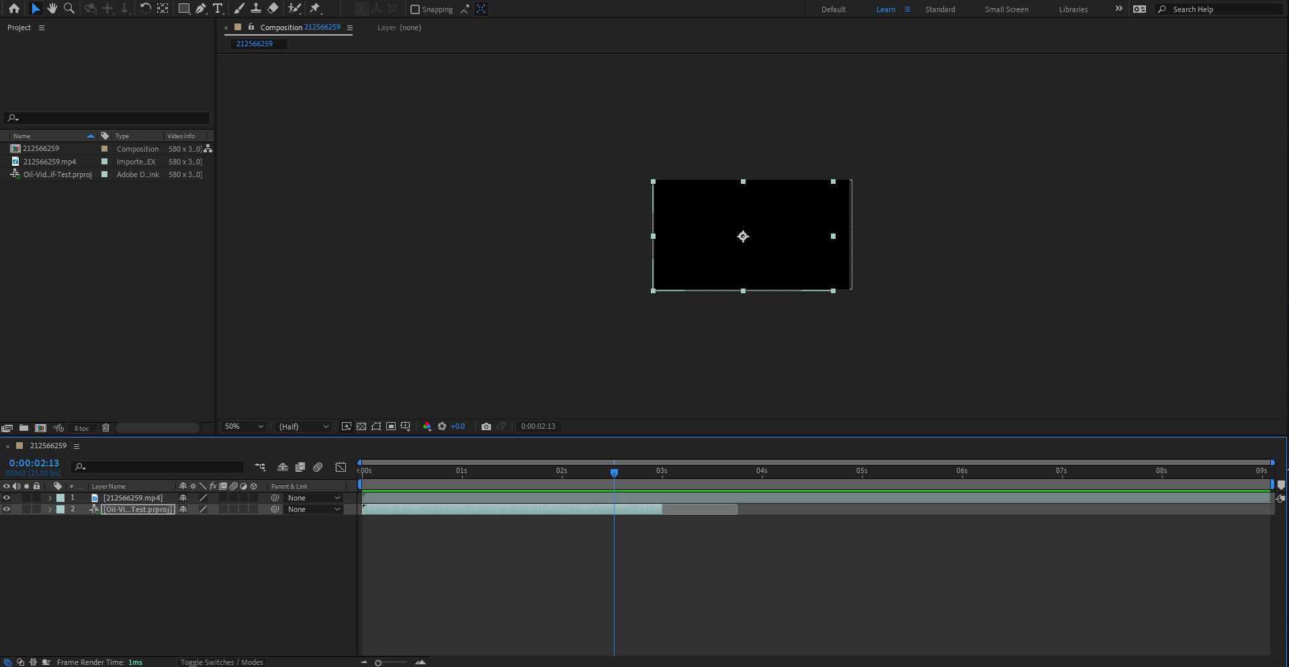This screenshot has width=1289, height=667.
Task: Expand layer 1 properties twirl arrow
Action: (x=50, y=498)
